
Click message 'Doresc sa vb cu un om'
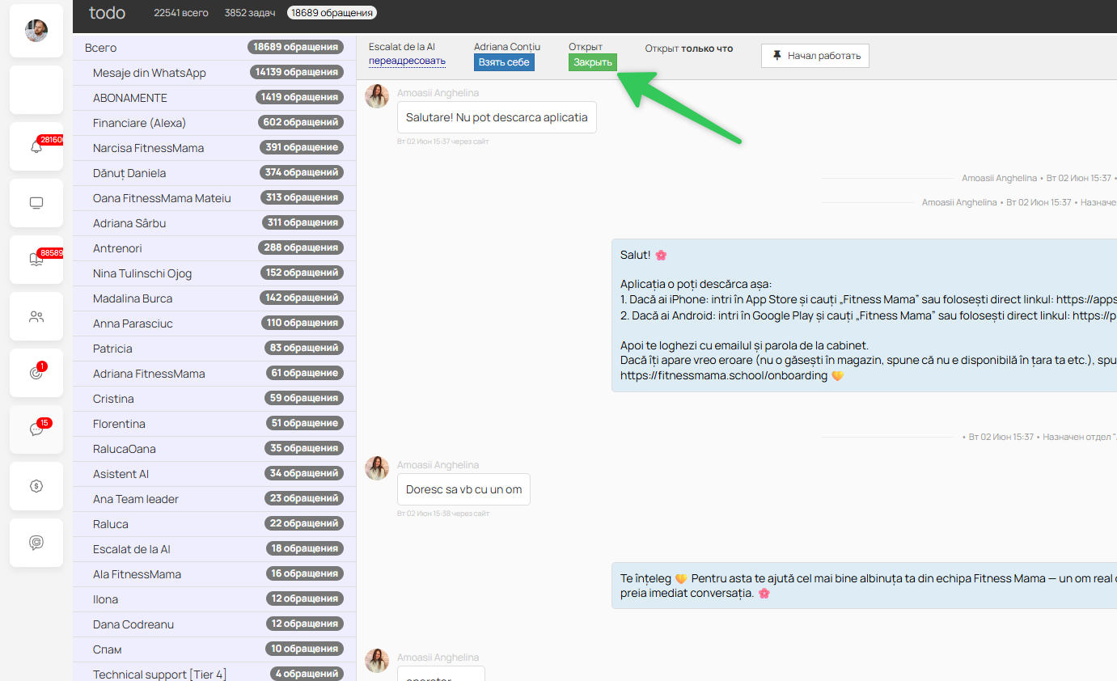pyautogui.click(x=463, y=489)
